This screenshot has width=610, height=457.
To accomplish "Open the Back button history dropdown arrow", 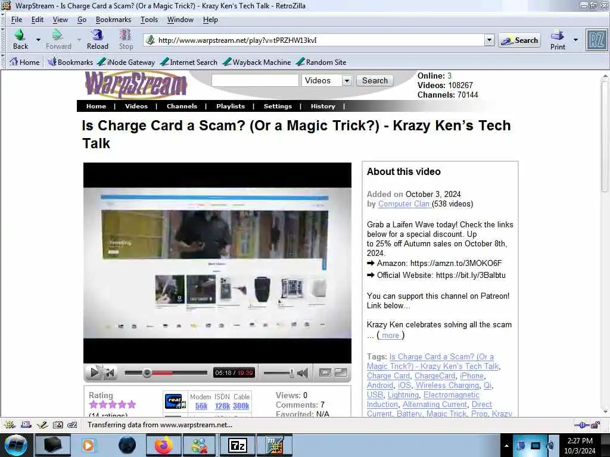I will [38, 40].
